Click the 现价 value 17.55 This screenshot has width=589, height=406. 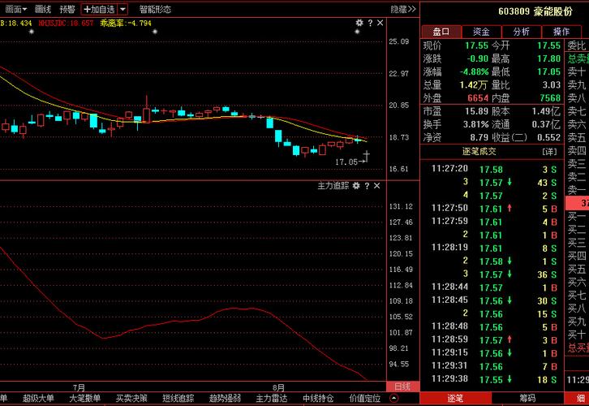pos(477,45)
